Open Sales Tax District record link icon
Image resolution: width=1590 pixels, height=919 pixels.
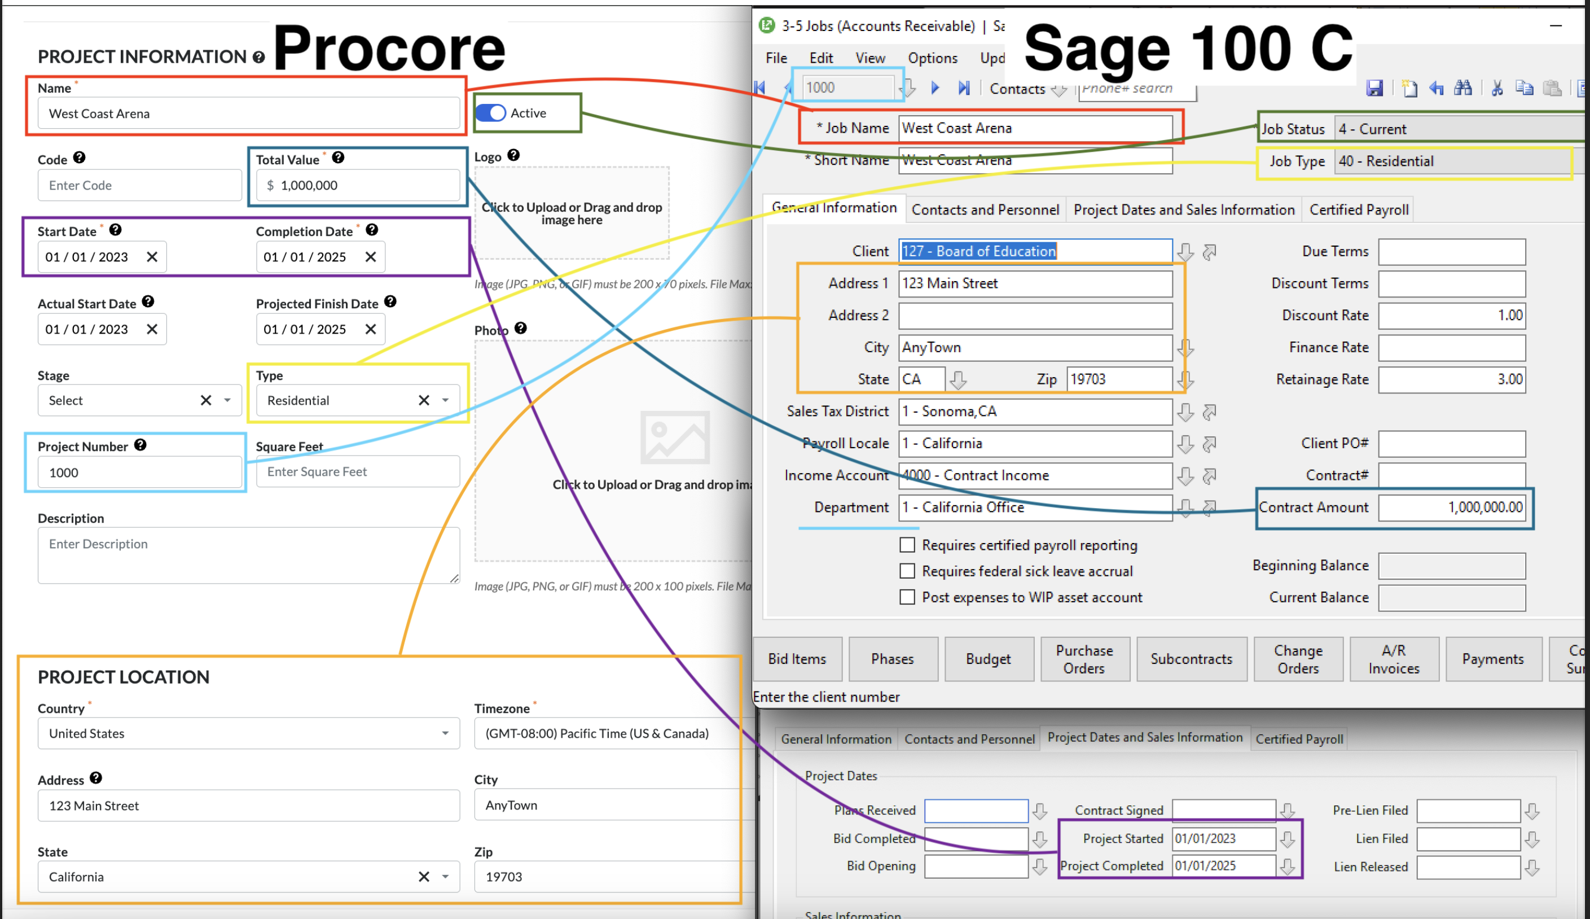1210,412
